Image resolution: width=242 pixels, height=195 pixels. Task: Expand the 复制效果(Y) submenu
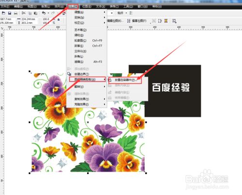click(x=105, y=99)
